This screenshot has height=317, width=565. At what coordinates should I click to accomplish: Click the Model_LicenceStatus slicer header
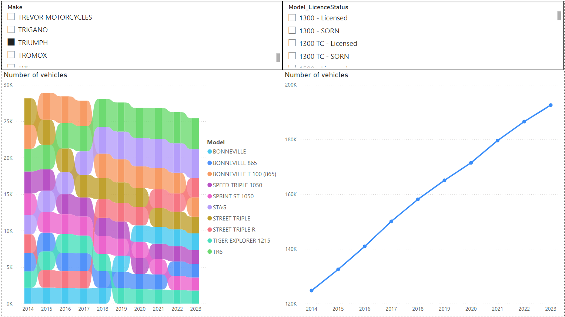tap(318, 7)
